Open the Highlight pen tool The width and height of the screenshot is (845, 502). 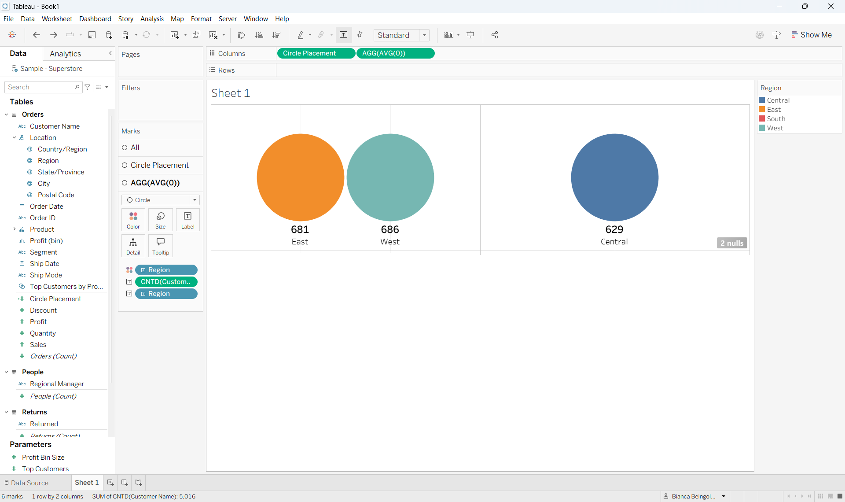pyautogui.click(x=301, y=35)
